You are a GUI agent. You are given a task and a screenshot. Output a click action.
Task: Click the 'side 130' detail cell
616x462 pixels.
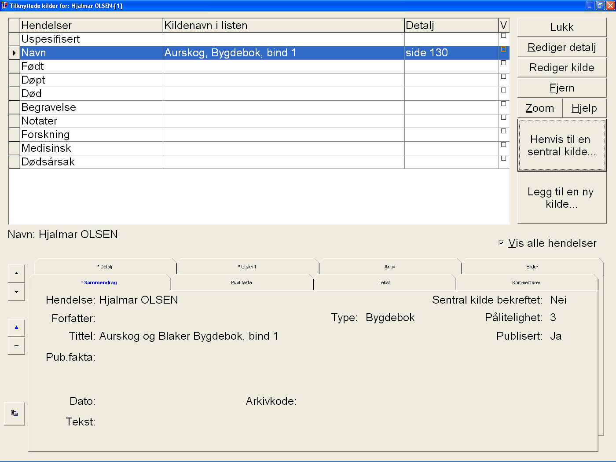[x=451, y=53]
